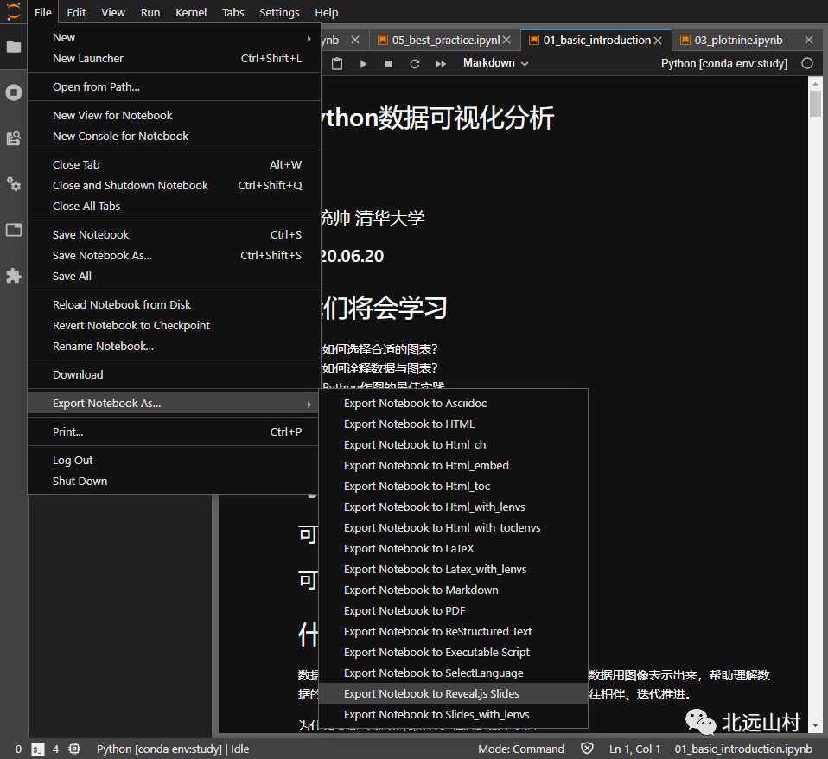Restart the kernel with the refresh icon
Viewport: 828px width, 759px height.
[413, 62]
